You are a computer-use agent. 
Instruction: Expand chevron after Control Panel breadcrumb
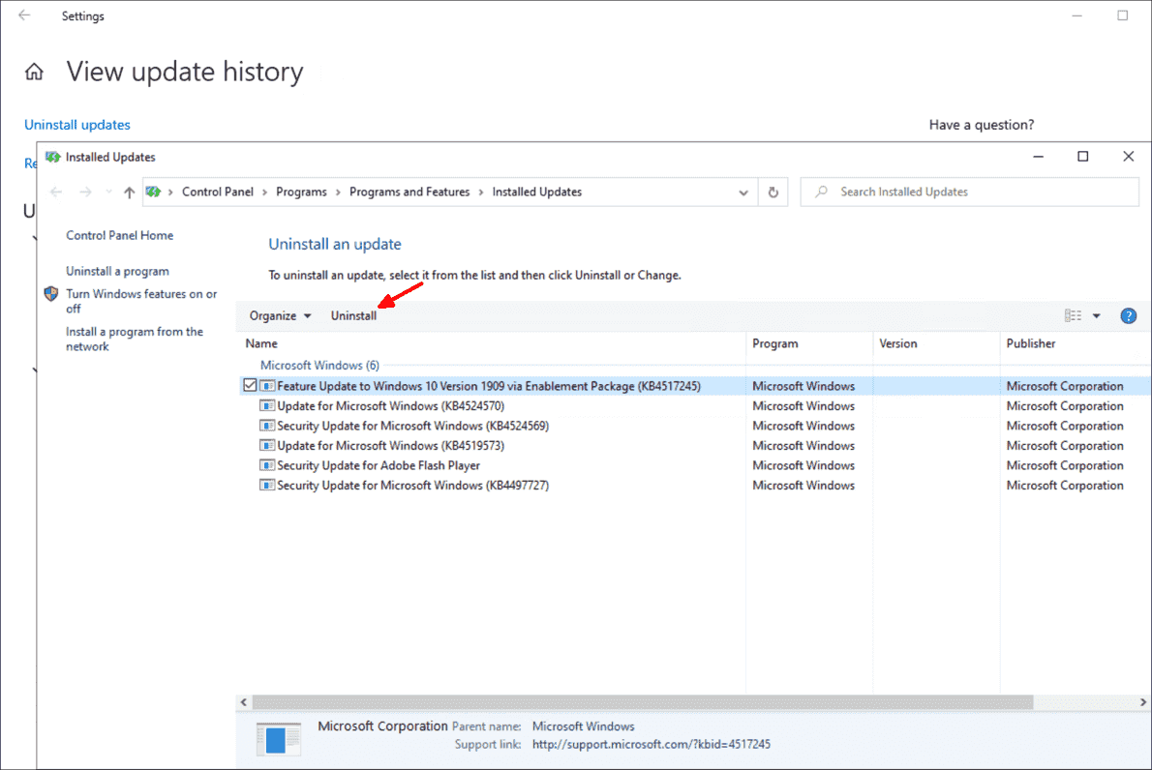click(x=265, y=192)
